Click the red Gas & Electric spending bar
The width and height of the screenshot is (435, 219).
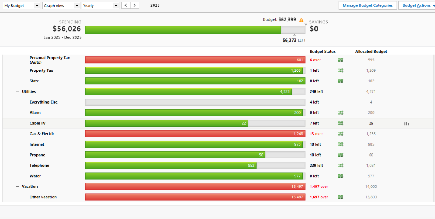(195, 134)
